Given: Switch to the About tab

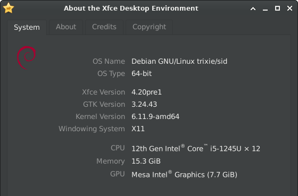Looking at the screenshot, I should click(x=66, y=27).
